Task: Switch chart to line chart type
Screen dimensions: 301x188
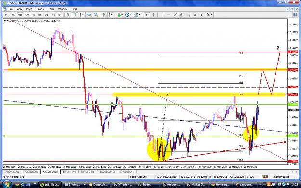Action: tap(81, 15)
